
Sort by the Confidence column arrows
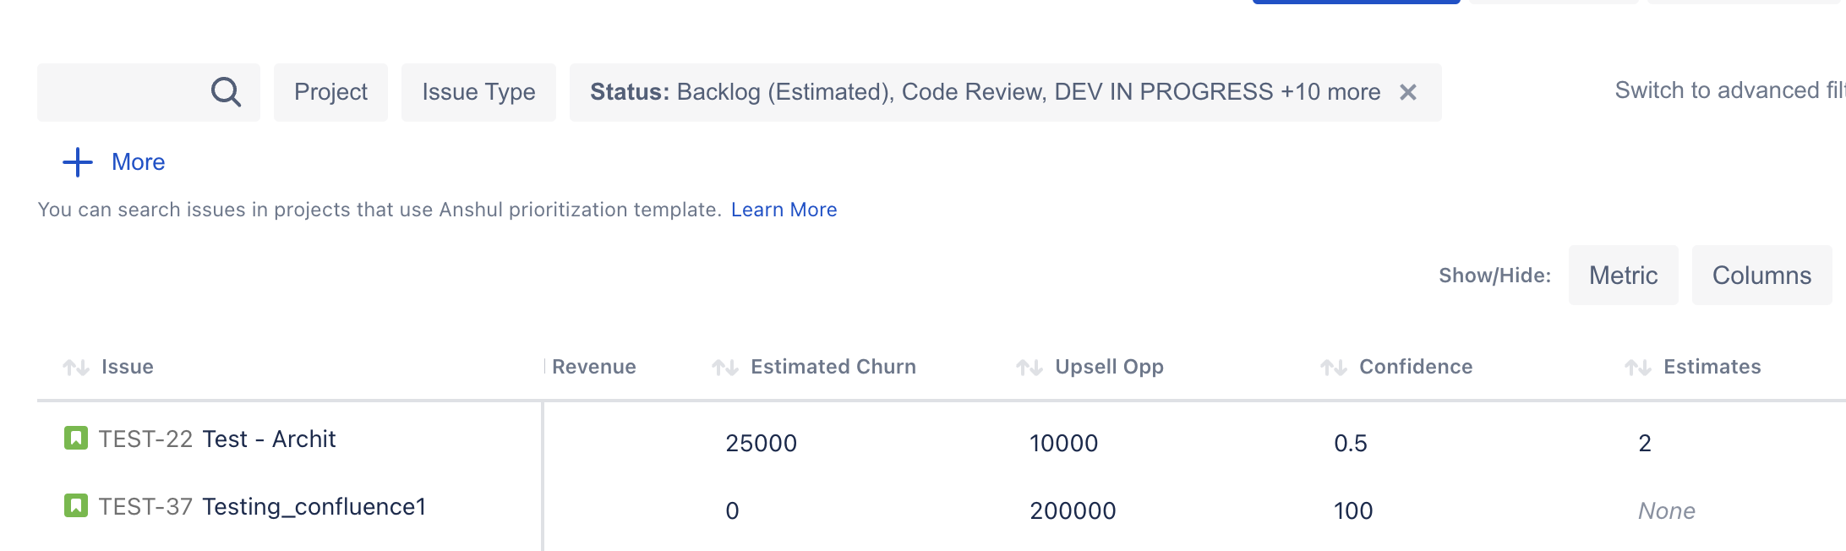point(1332,367)
